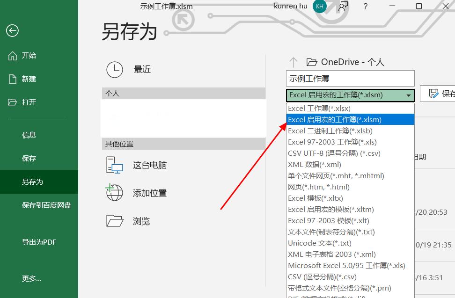Screen dimensions: 455x298
Task: Open the 打开 sidebar entry
Action: pos(39,102)
